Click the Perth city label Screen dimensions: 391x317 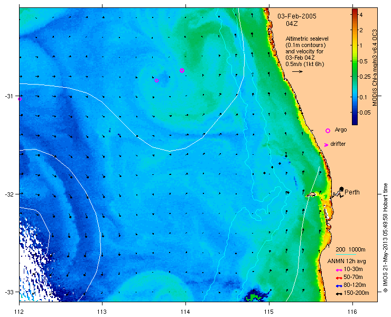(352, 192)
